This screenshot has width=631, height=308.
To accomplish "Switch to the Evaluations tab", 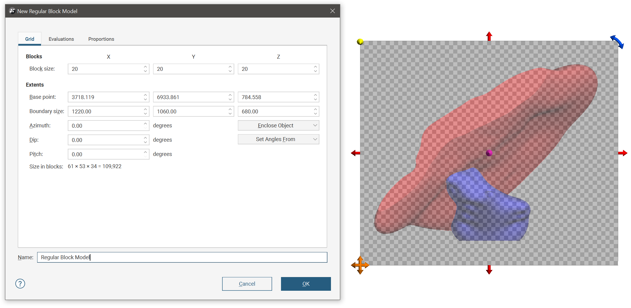I will tap(61, 39).
